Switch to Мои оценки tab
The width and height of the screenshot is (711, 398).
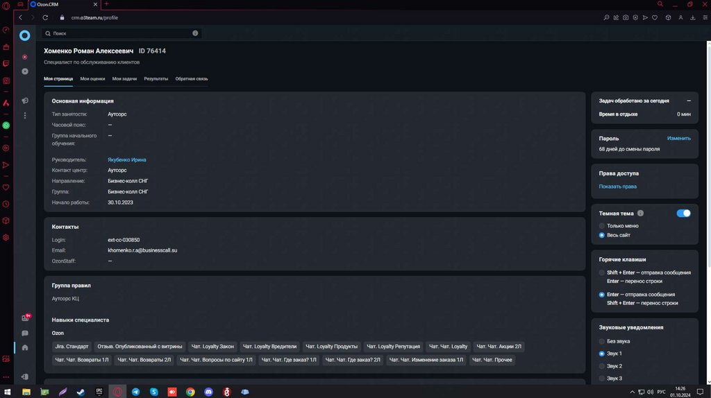pos(92,79)
